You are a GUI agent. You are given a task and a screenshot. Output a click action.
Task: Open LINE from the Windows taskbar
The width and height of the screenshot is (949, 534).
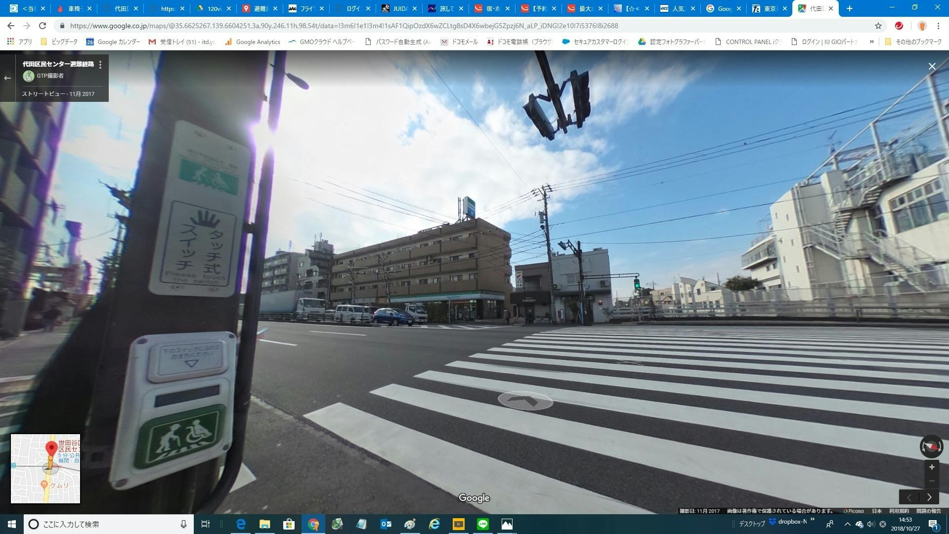(483, 524)
